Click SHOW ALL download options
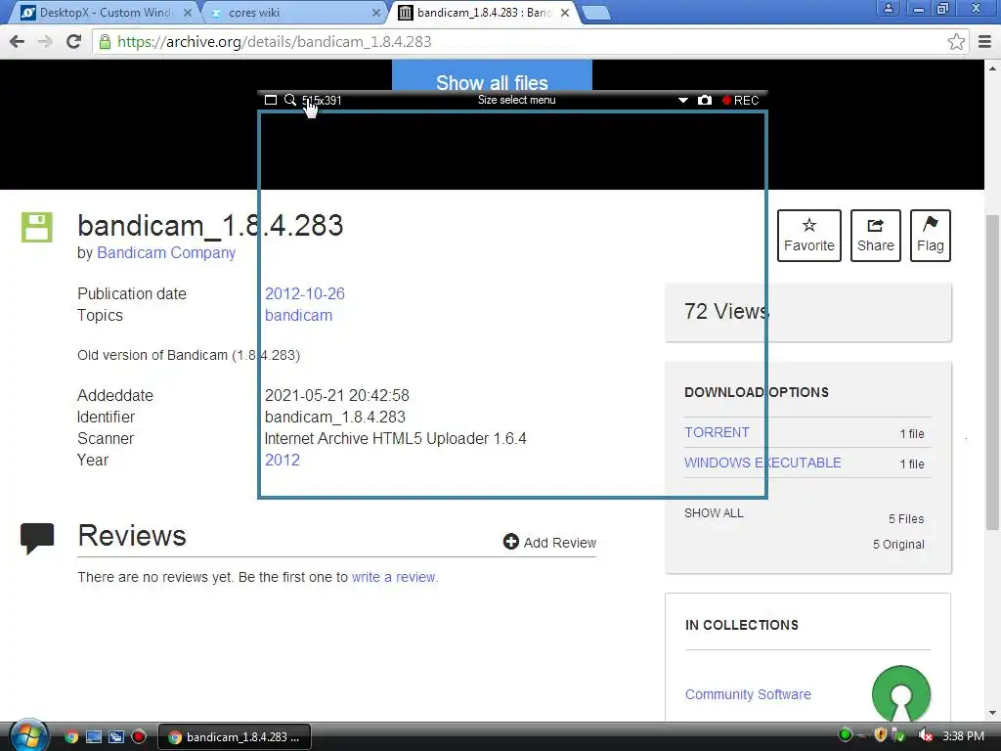Image resolution: width=1001 pixels, height=751 pixels. coord(714,512)
